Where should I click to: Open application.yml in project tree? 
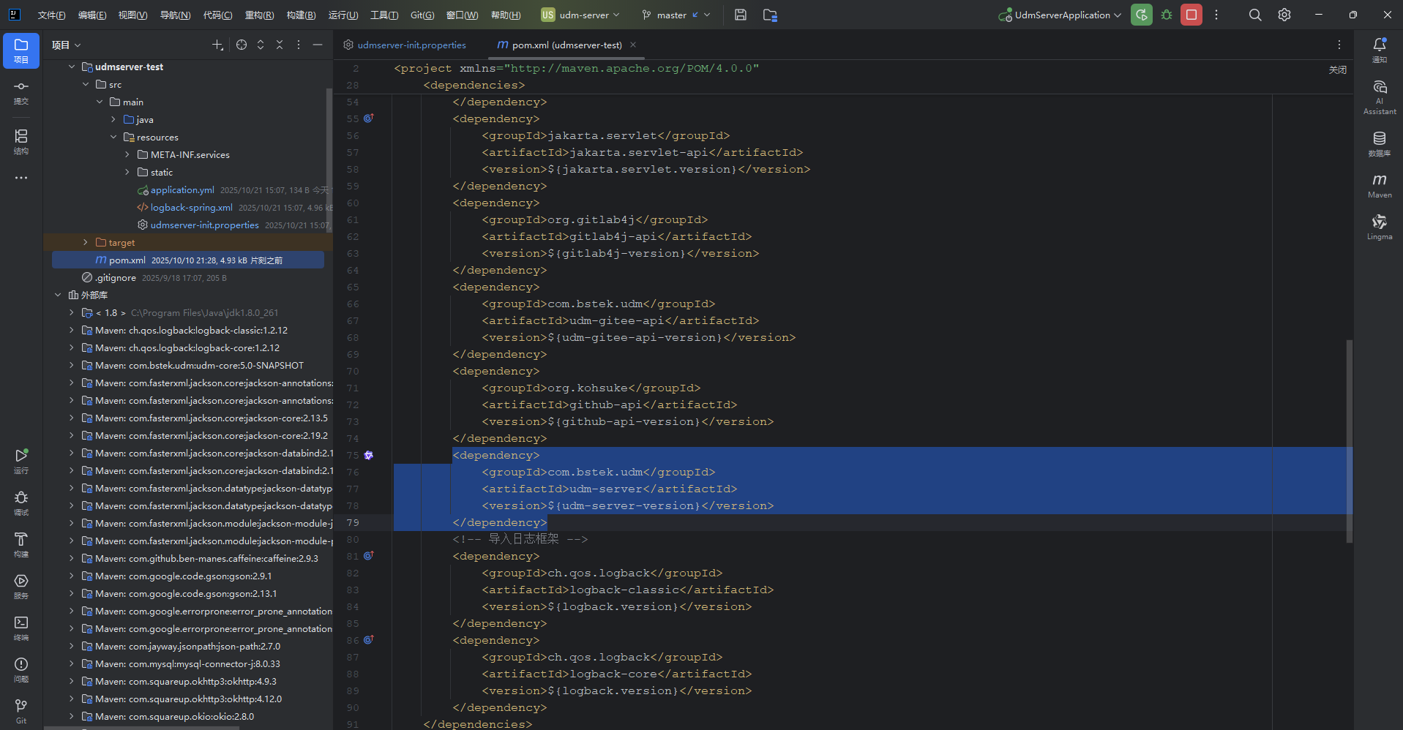pyautogui.click(x=182, y=189)
